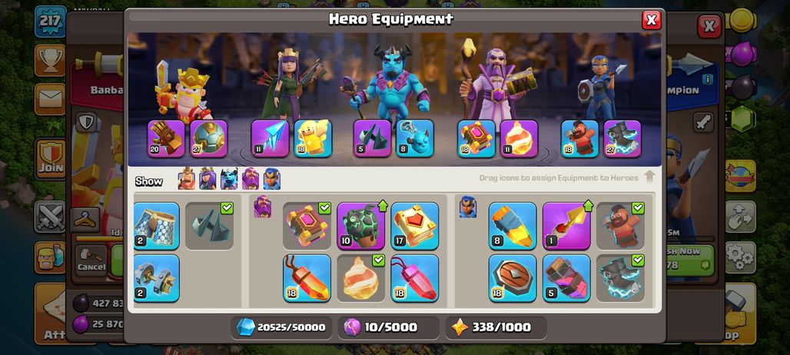790x355 pixels.
Task: Toggle the Minion Prince equipment filter
Action: tap(229, 179)
